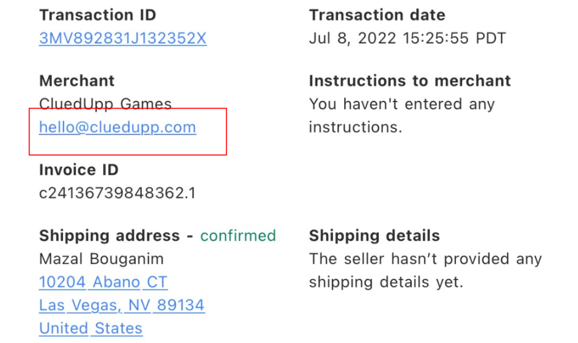Select invoice number c24136739848362.1
This screenshot has width=578, height=343.
tap(117, 193)
